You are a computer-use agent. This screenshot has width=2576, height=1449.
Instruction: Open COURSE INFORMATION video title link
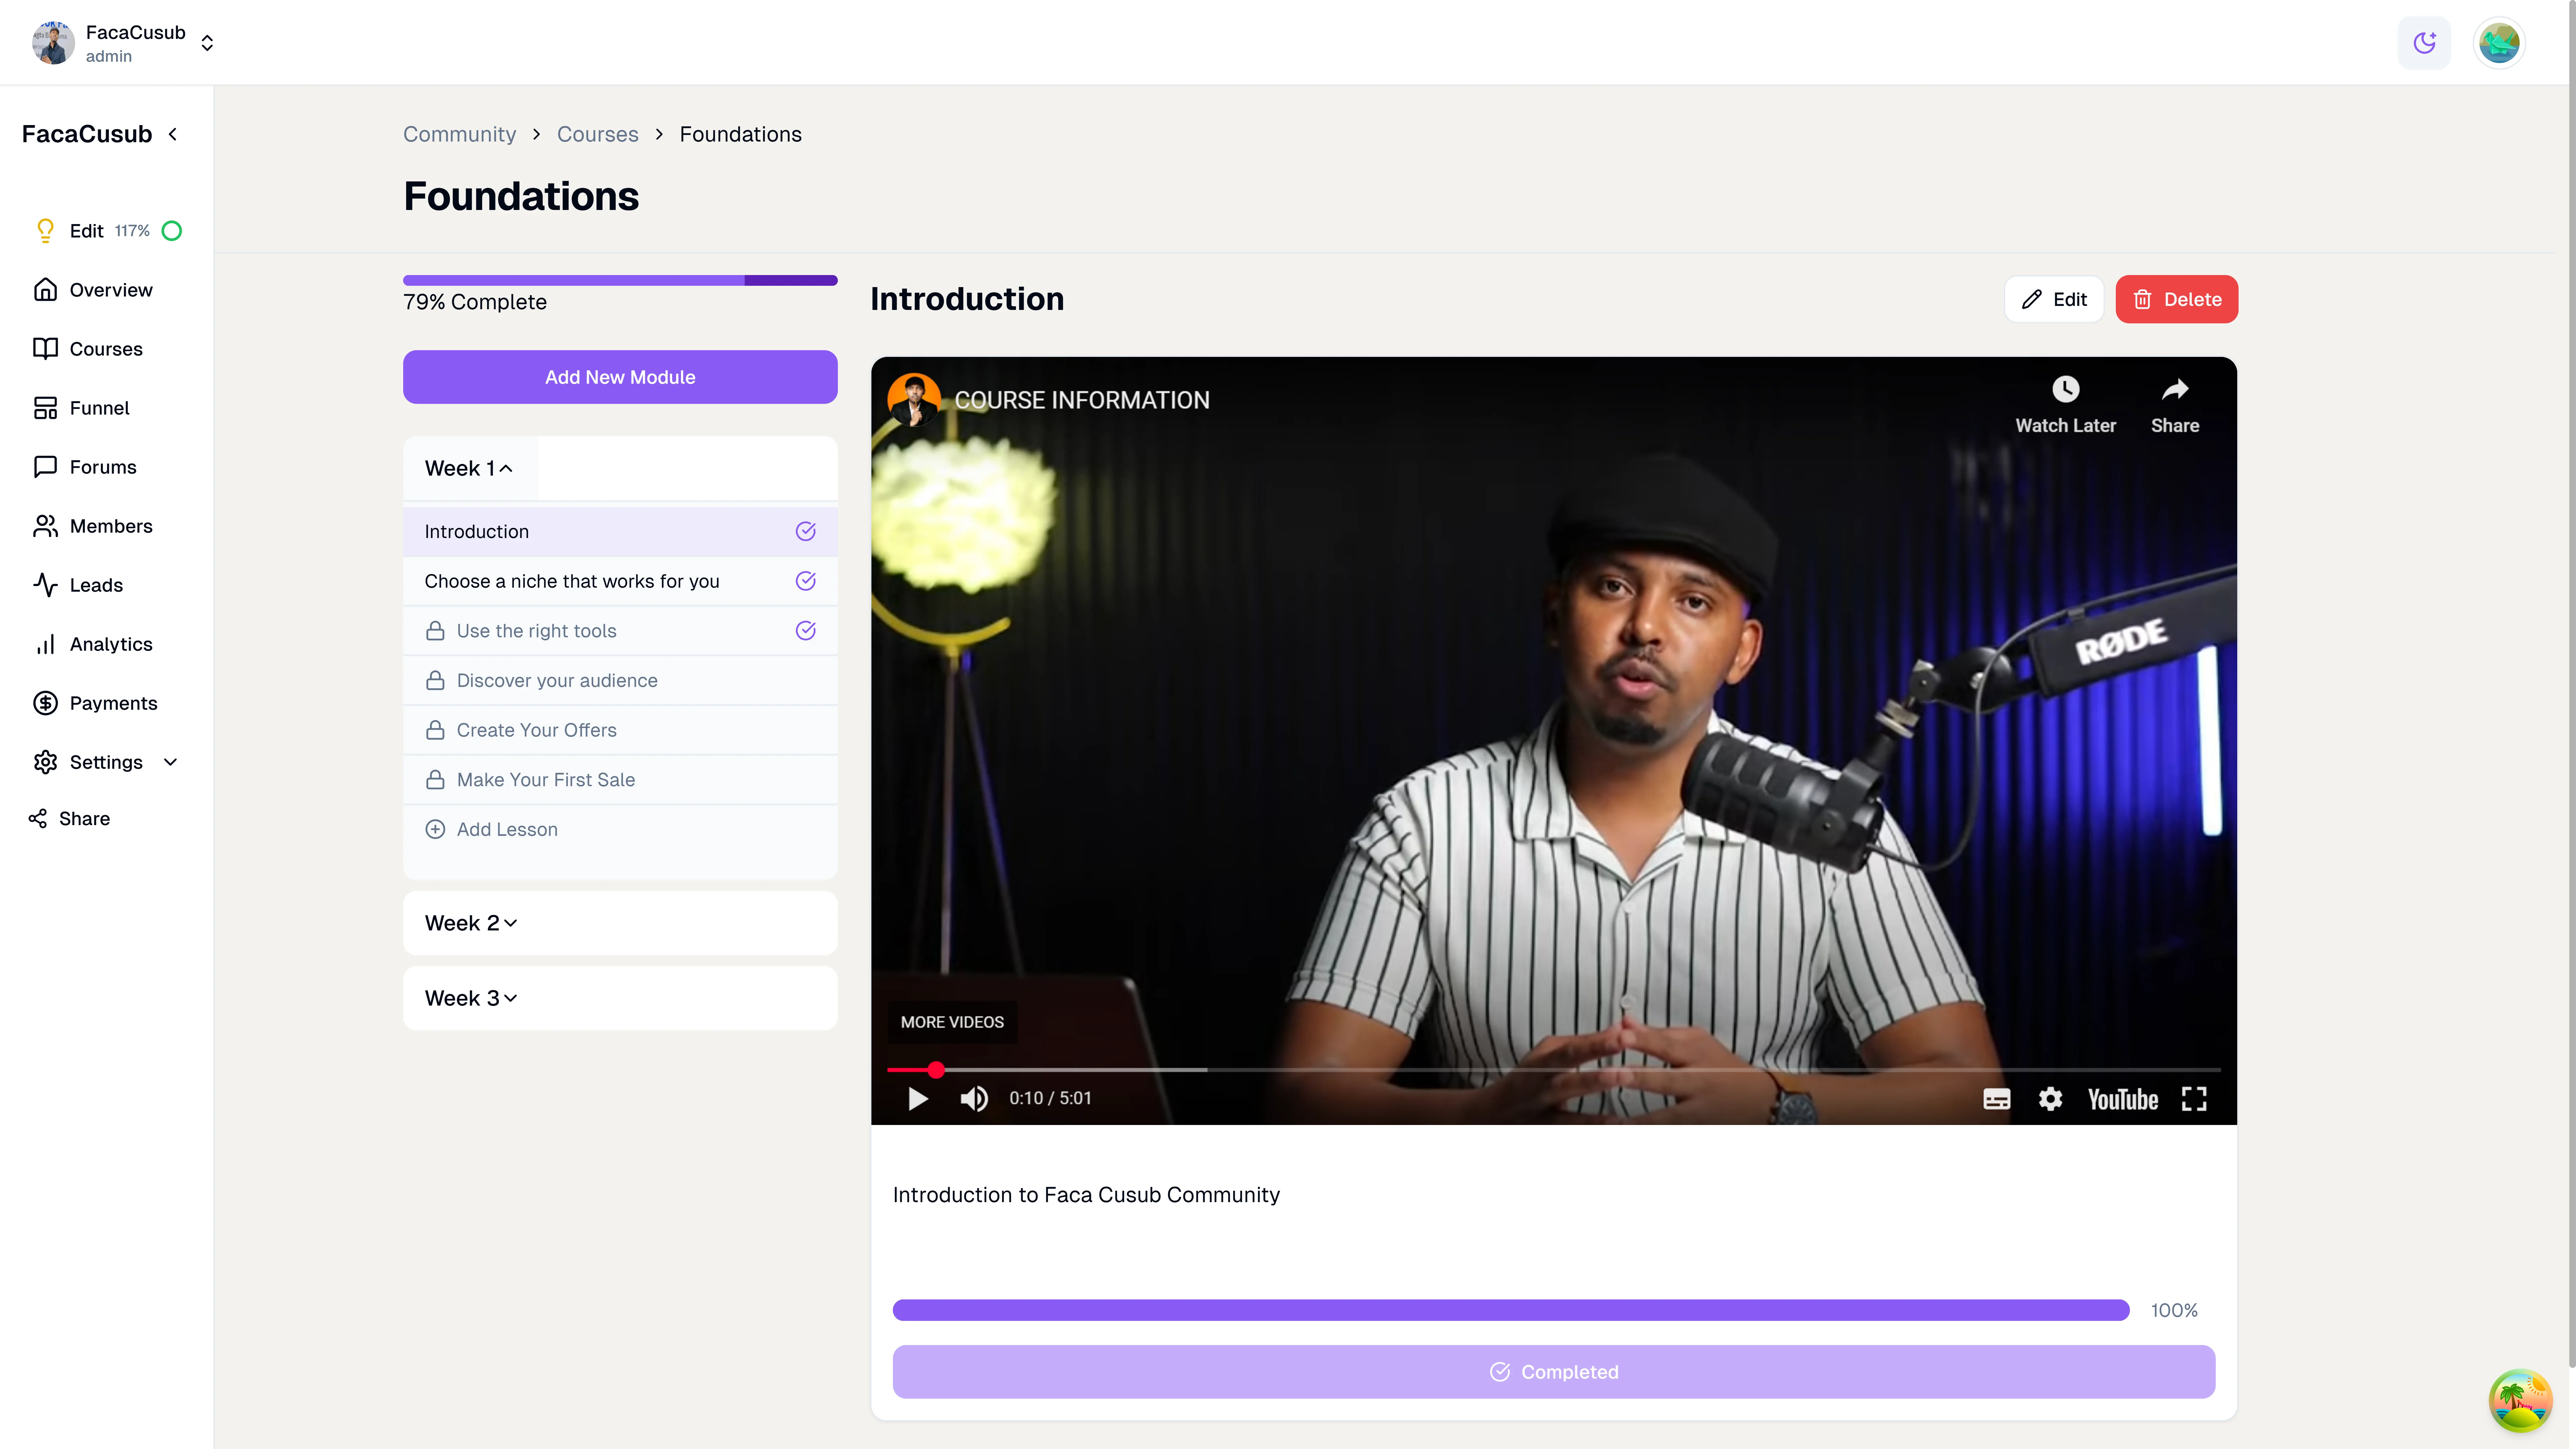pos(1082,400)
